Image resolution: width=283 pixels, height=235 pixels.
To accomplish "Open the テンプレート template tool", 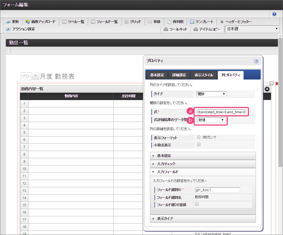I will point(202,22).
